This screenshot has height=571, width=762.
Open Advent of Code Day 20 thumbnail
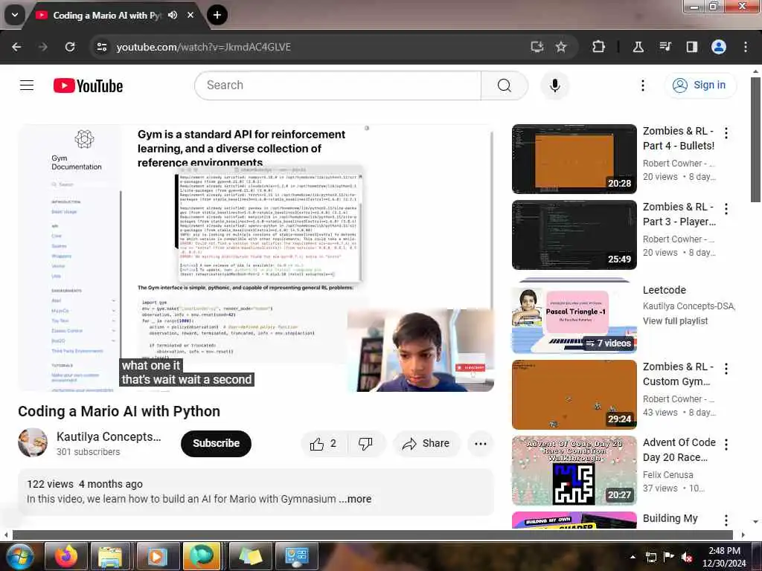pyautogui.click(x=574, y=471)
